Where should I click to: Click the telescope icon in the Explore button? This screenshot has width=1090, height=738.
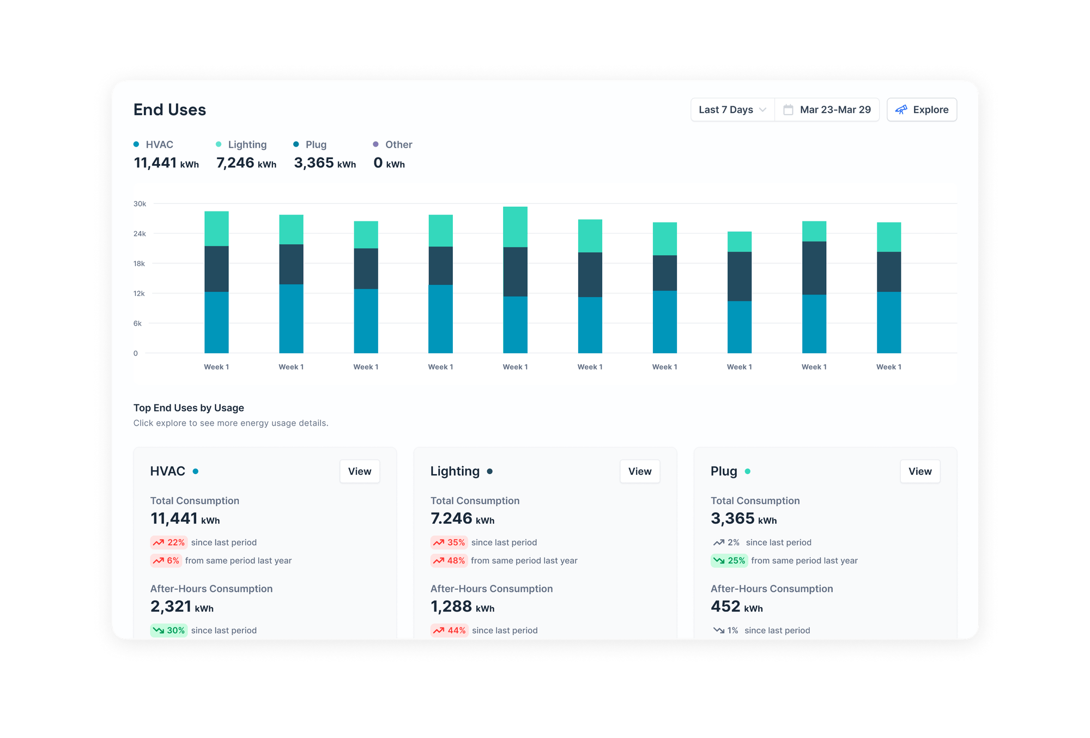pos(901,110)
